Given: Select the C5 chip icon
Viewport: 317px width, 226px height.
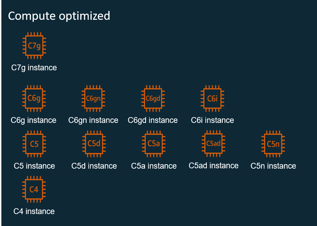Looking at the screenshot, I should (34, 144).
